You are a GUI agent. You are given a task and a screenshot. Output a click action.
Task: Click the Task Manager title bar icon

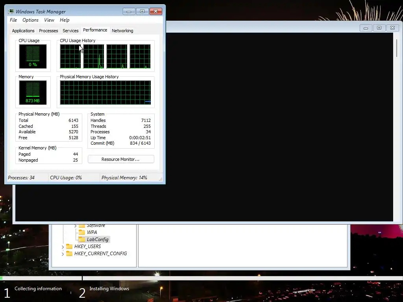11,11
